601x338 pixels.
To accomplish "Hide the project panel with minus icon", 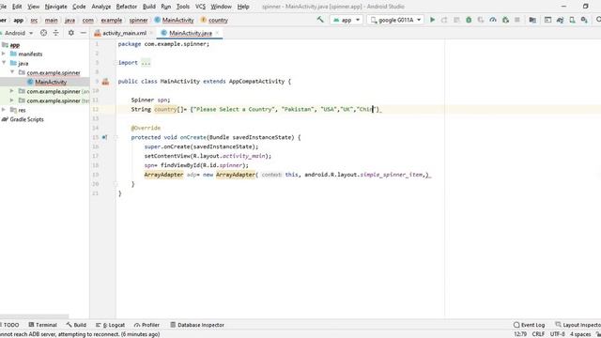I will 84,33.
